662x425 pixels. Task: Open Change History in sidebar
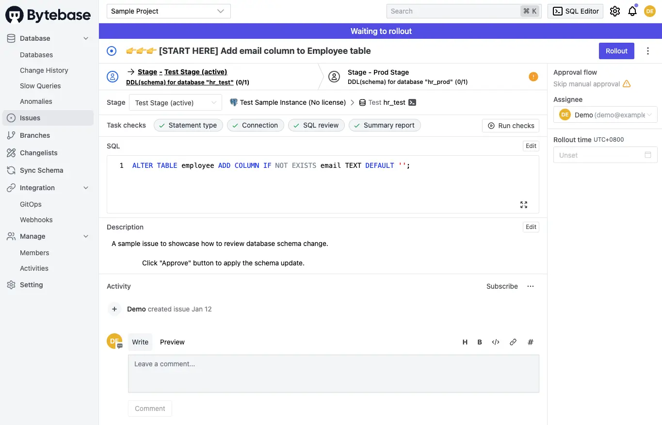pos(44,70)
